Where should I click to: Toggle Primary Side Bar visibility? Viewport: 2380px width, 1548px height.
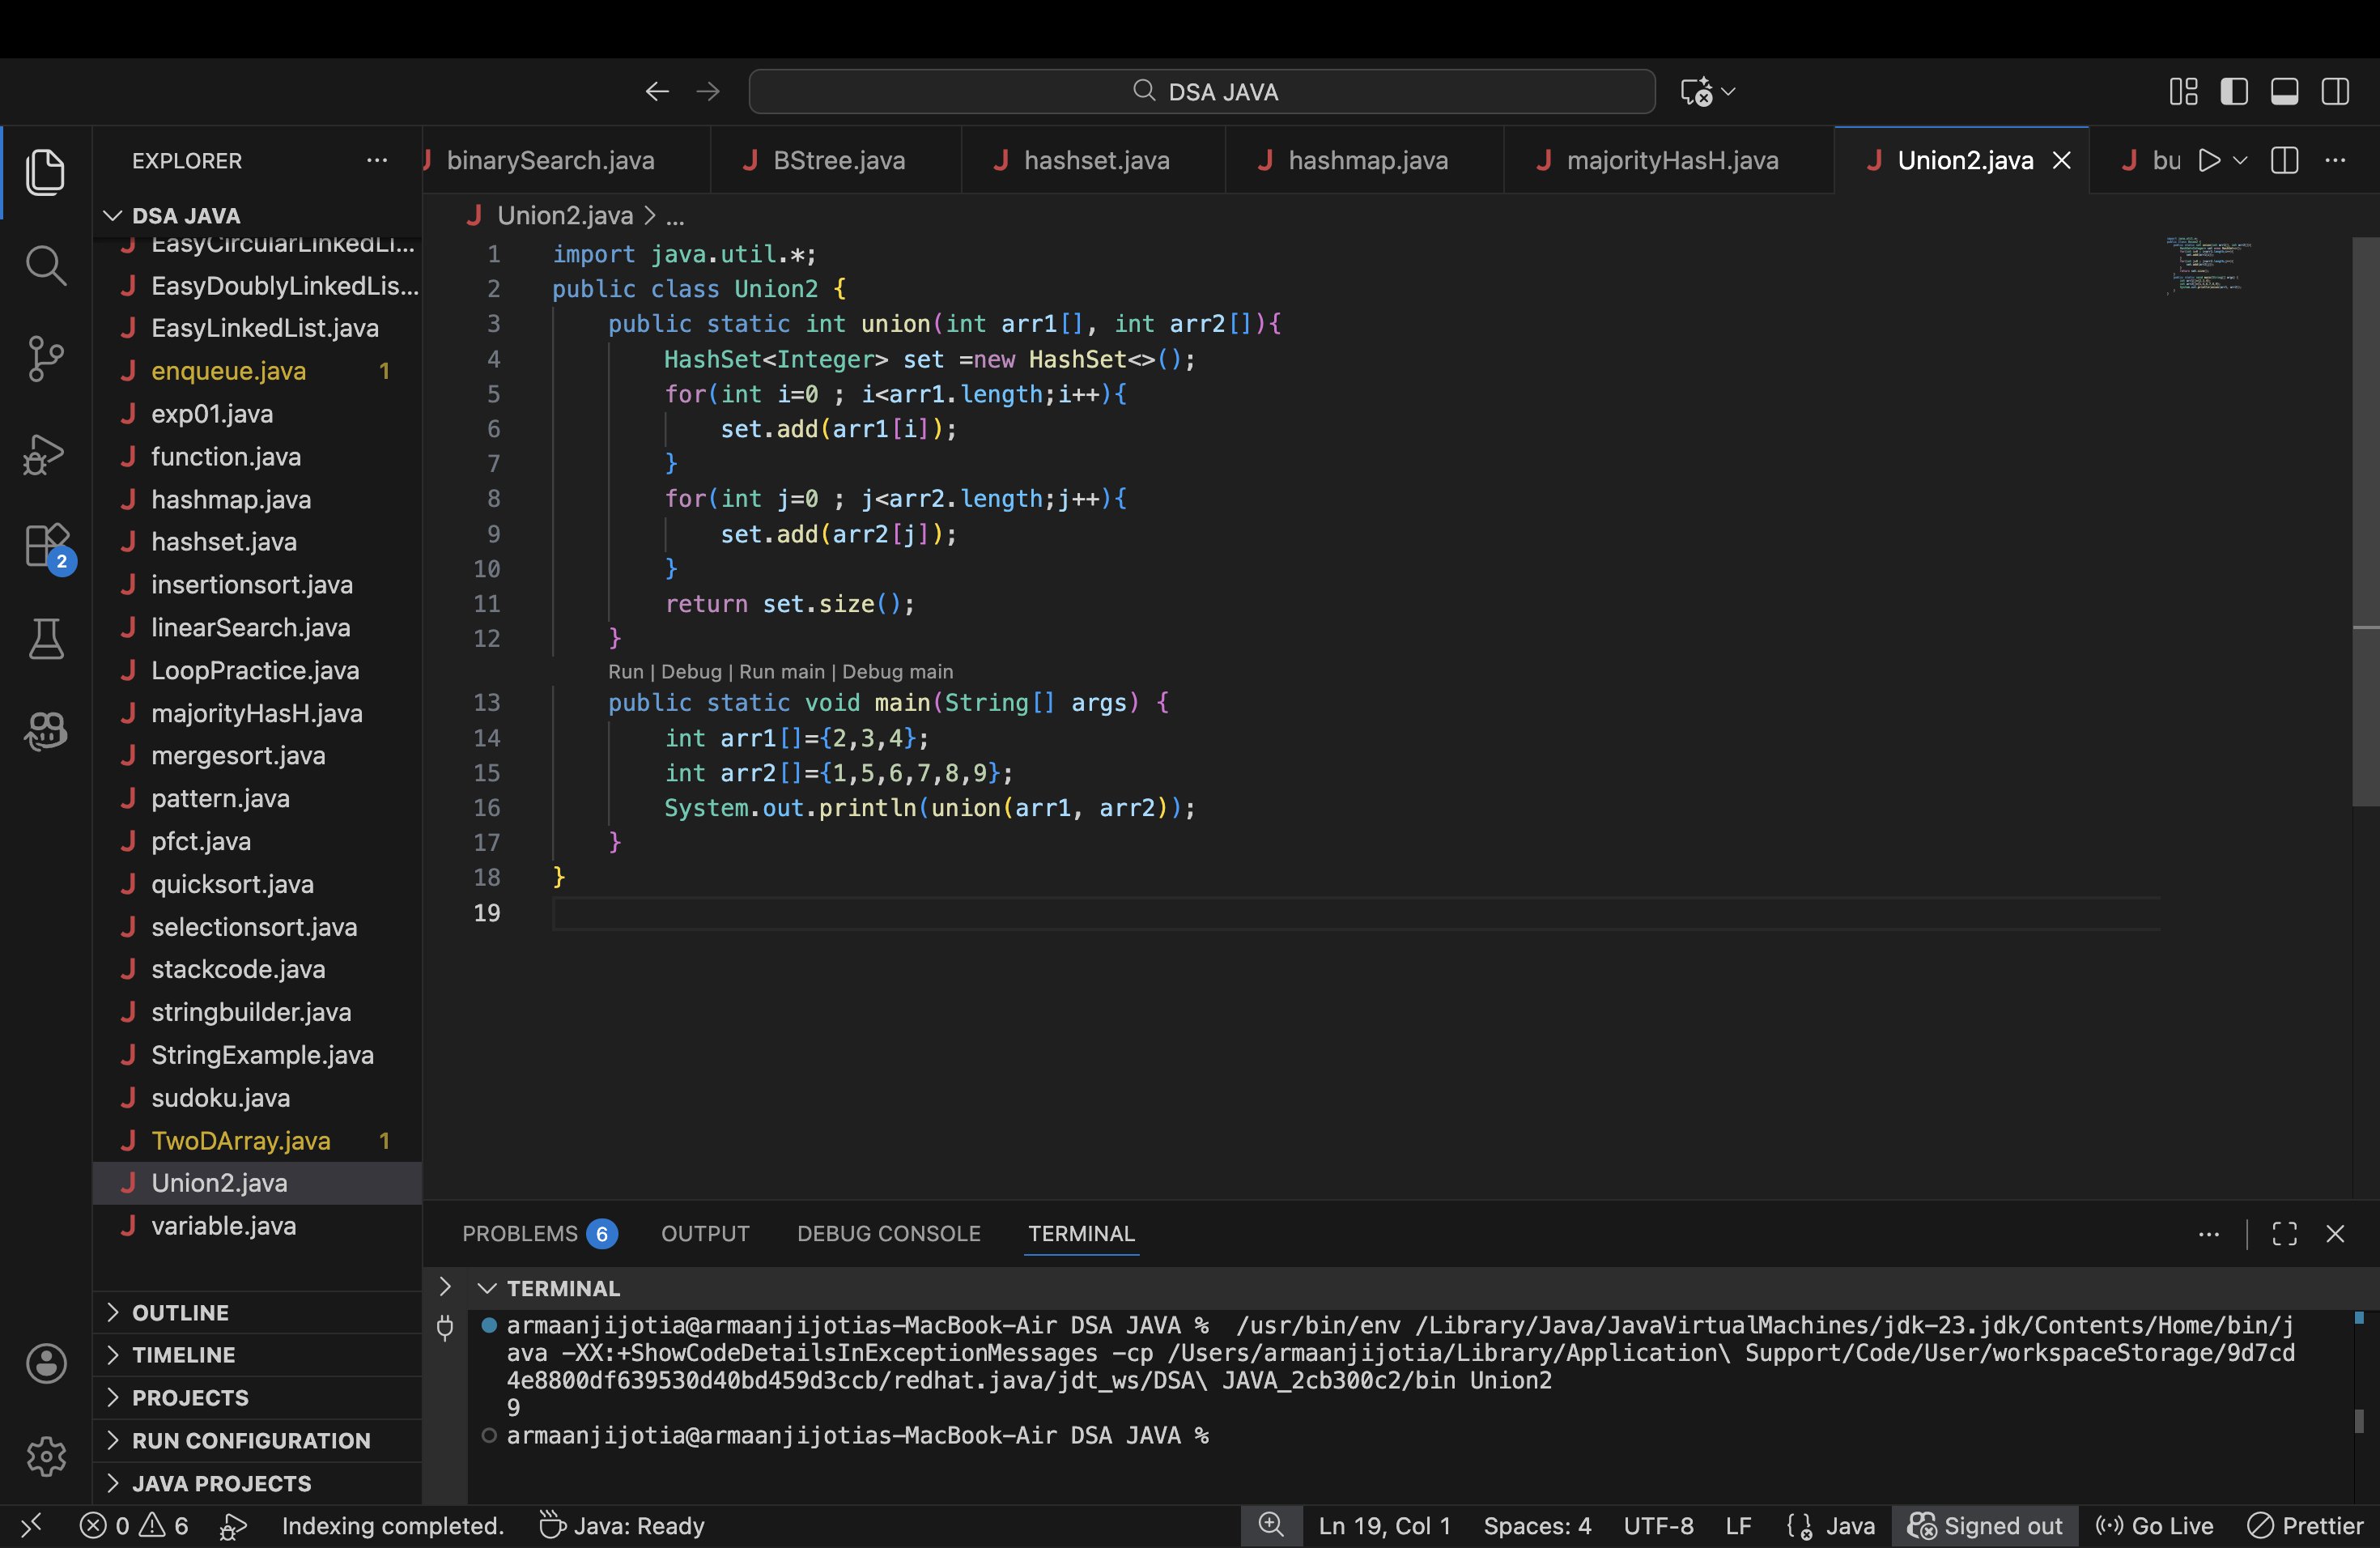click(2233, 92)
